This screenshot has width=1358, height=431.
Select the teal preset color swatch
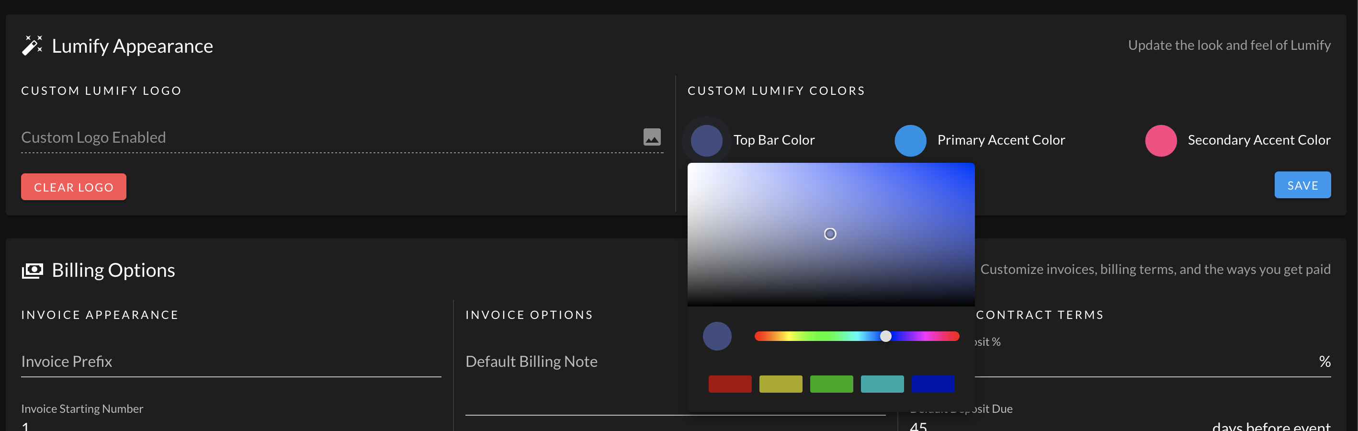click(x=882, y=384)
